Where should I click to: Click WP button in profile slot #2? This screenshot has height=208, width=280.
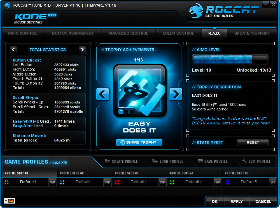click(x=107, y=182)
